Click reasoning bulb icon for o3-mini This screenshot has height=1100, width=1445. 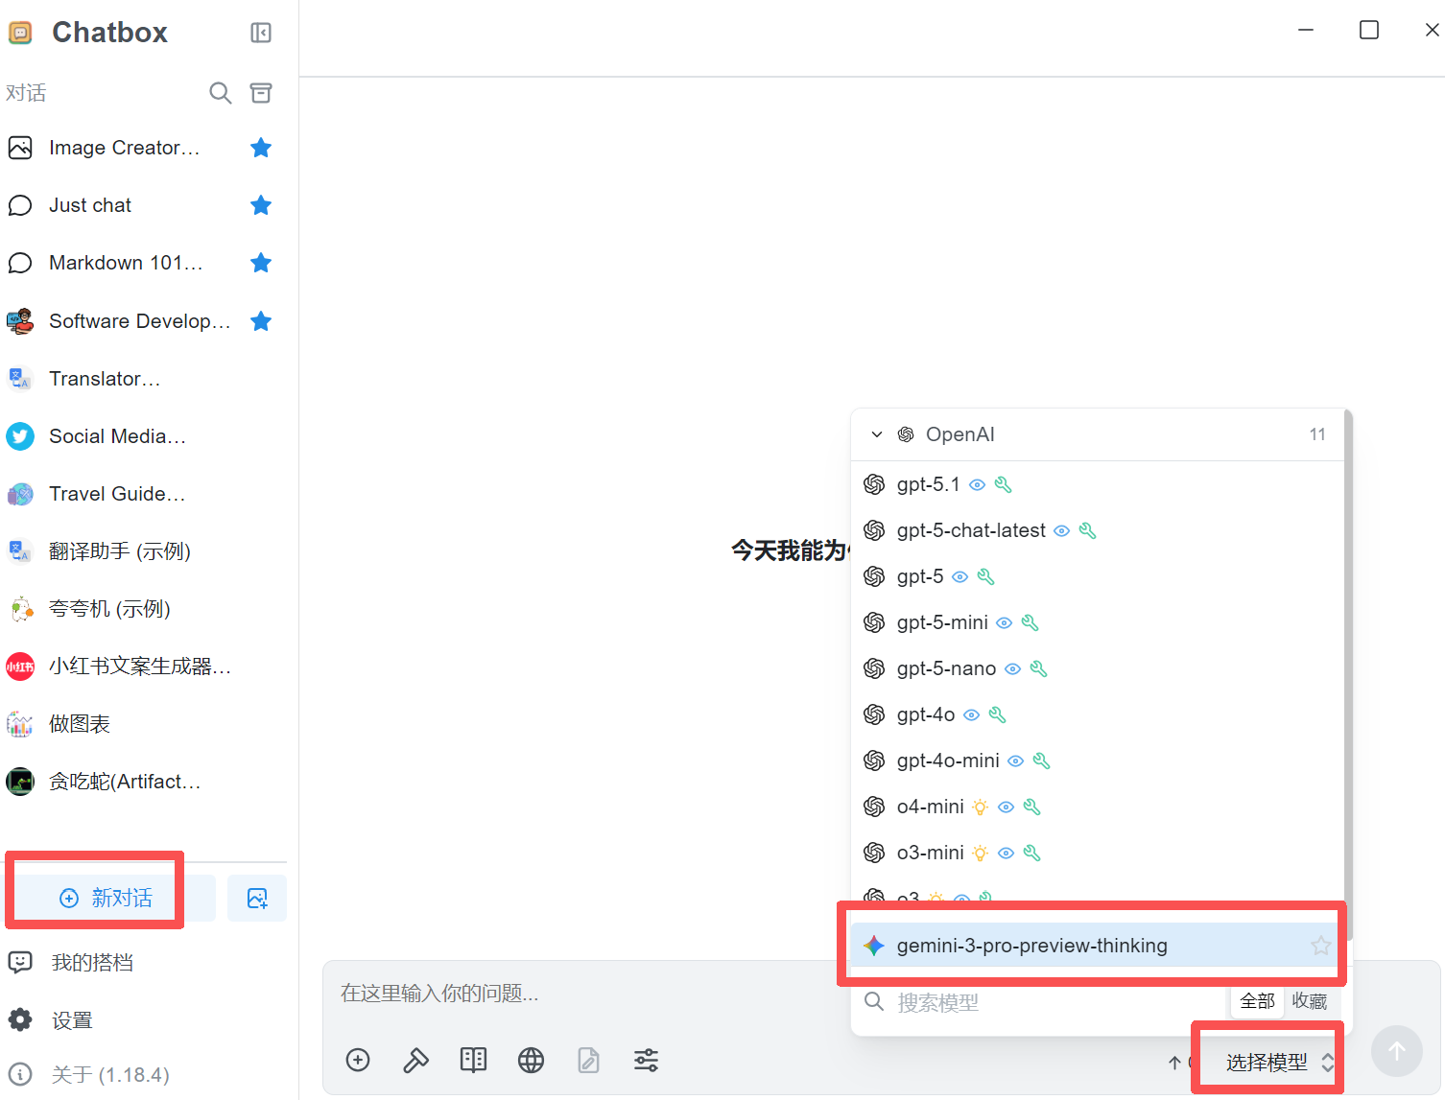pos(980,854)
